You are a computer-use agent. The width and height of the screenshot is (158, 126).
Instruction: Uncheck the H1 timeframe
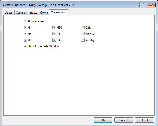54,34
